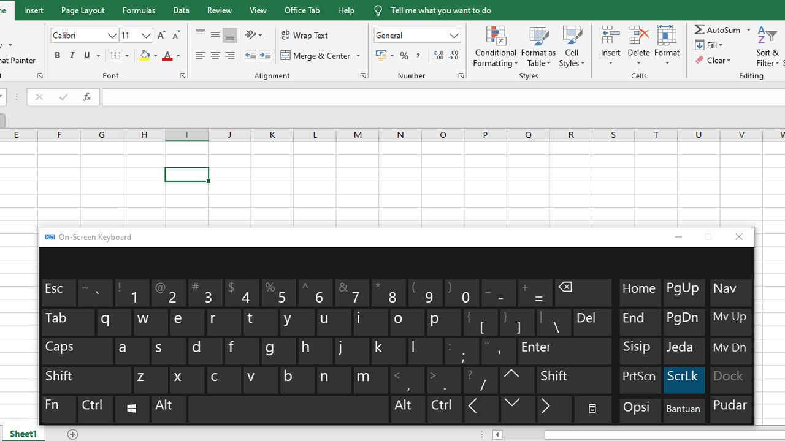Open Conditional Formatting menu
The image size is (785, 441).
(x=496, y=47)
